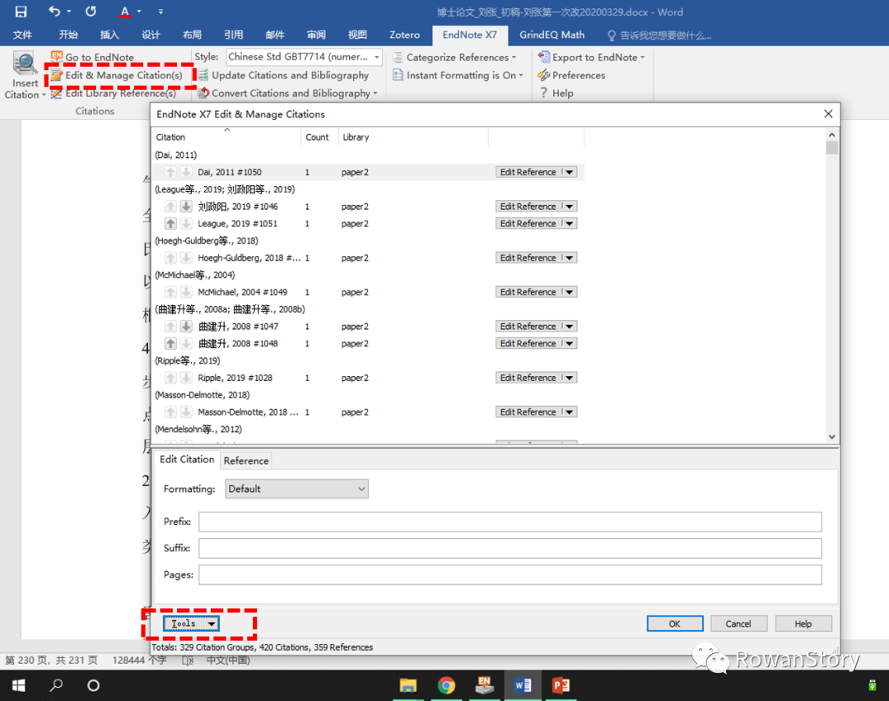
Task: Click the Pages input field
Action: pos(510,574)
